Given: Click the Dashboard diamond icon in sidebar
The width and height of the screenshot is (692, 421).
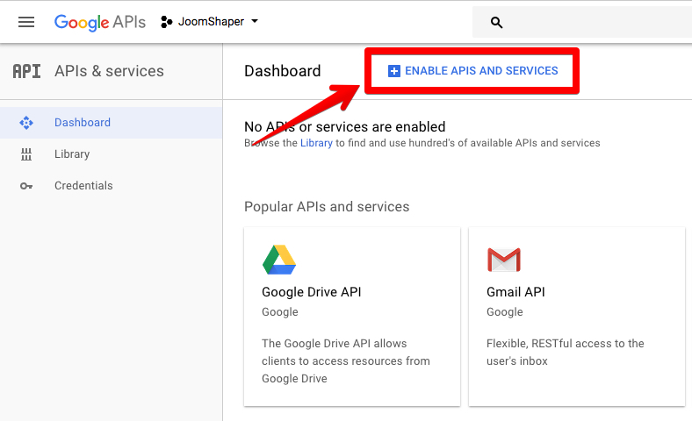Looking at the screenshot, I should click(26, 123).
